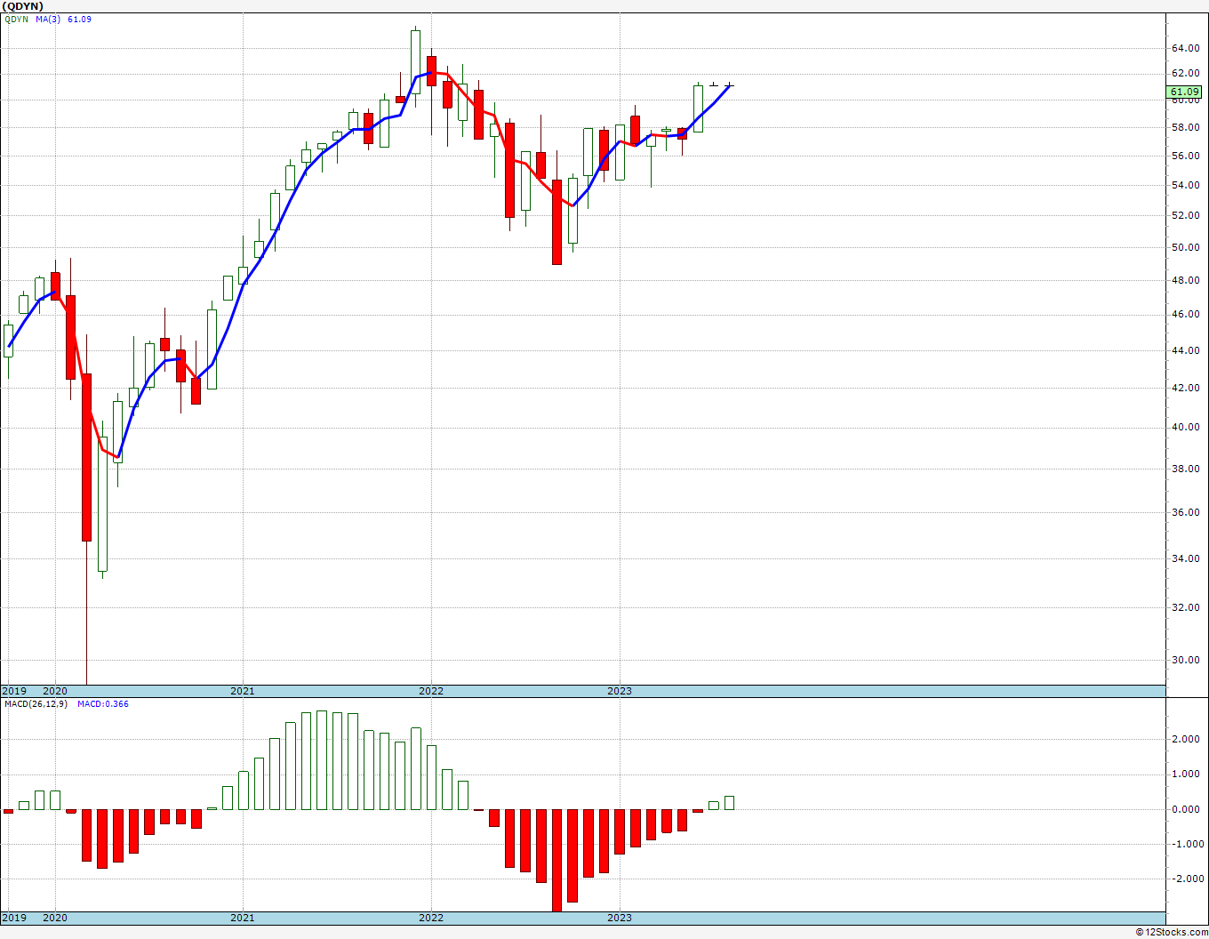Click the MACD(26,12,9) indicator label
The width and height of the screenshot is (1209, 939).
click(36, 704)
